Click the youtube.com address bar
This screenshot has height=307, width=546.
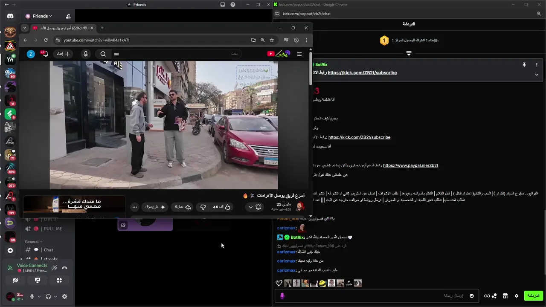[154, 40]
